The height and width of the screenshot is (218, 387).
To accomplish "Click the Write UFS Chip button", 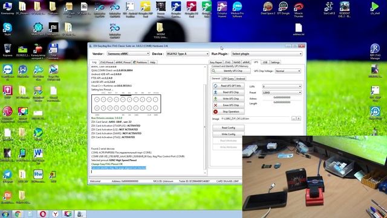I will tap(229, 99).
